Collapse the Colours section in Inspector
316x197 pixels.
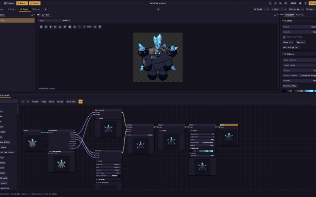pyautogui.click(x=283, y=54)
